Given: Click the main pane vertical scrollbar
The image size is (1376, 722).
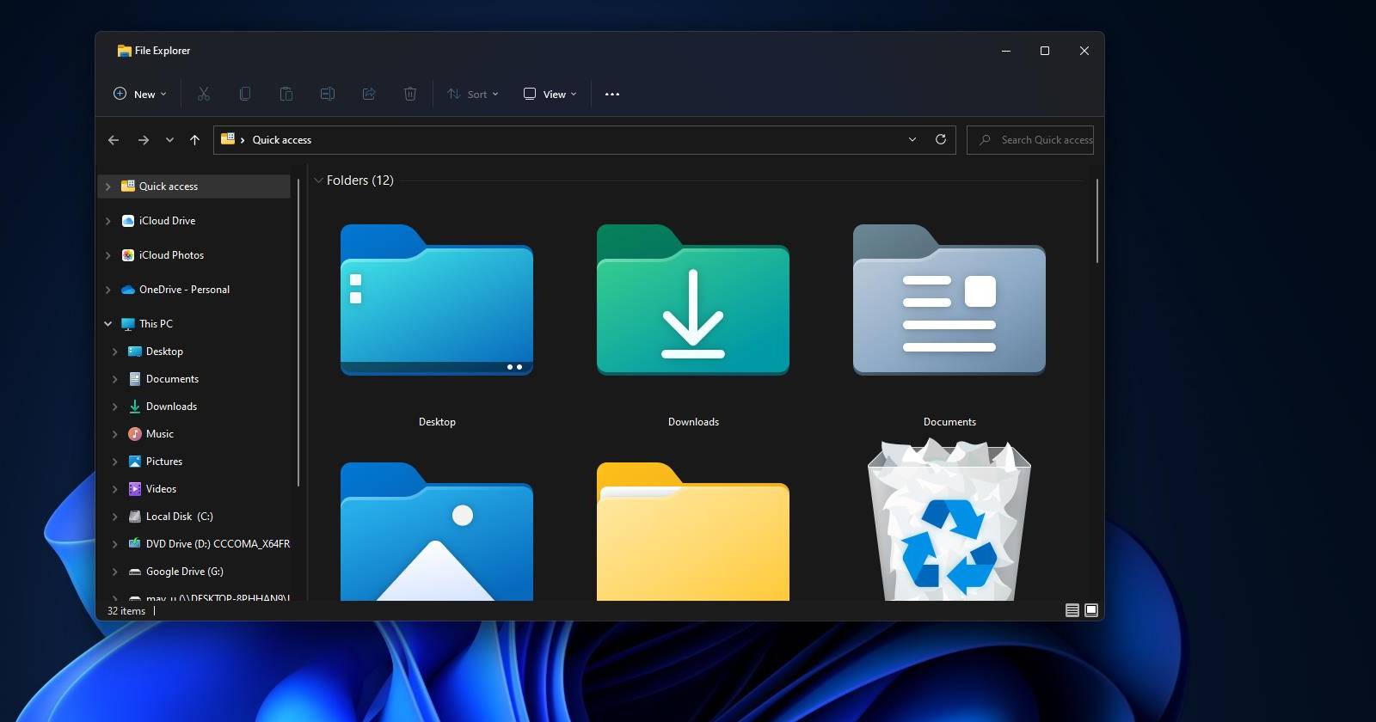Looking at the screenshot, I should point(1097,221).
